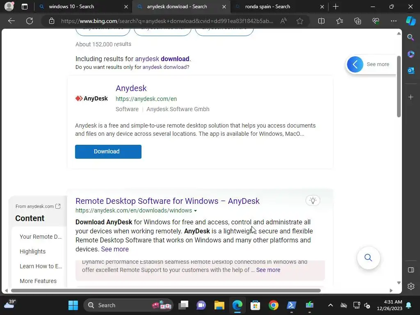420x315 pixels.
Task: Click the blue Download button
Action: [108, 152]
